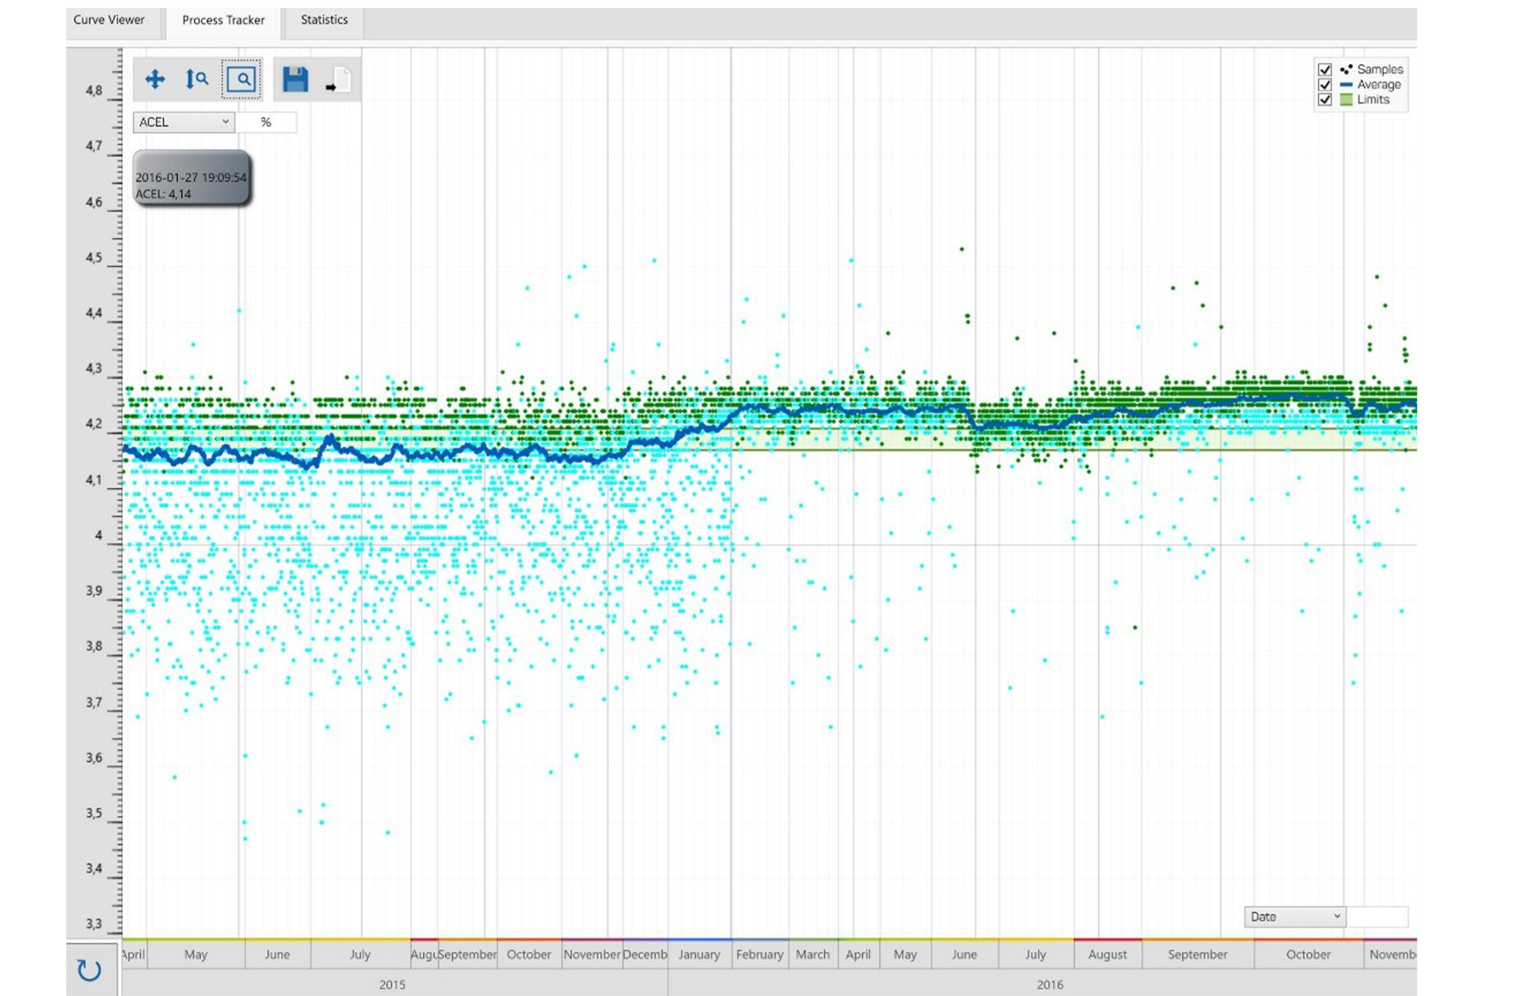This screenshot has height=996, width=1513.
Task: Select the rectangle zoom magnifier tool
Action: tap(241, 79)
